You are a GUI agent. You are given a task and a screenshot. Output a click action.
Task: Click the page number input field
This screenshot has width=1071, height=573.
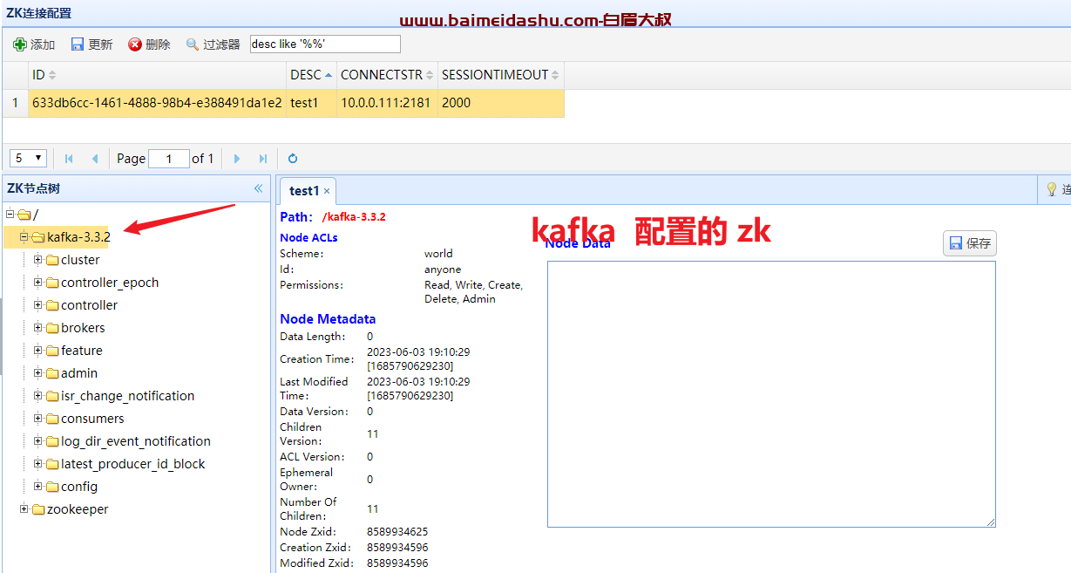tap(168, 159)
